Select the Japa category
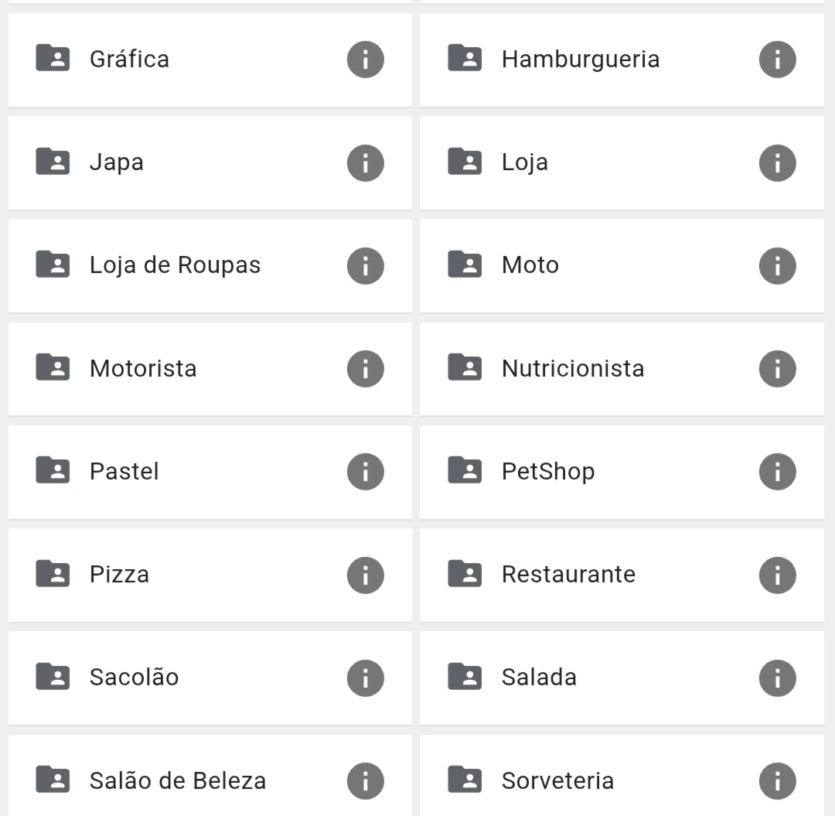Screen dimensions: 835x816 pyautogui.click(x=210, y=163)
